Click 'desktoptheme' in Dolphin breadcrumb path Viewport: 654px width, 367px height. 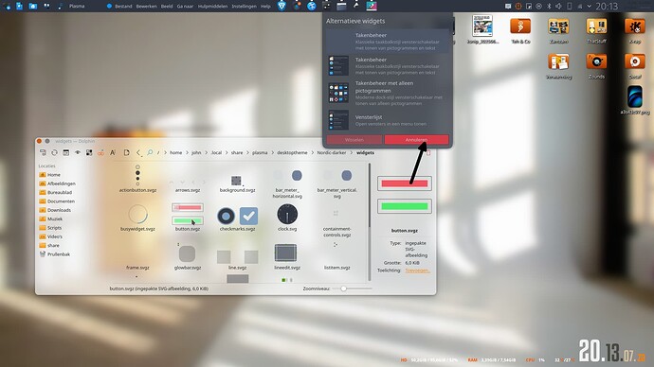click(x=292, y=152)
